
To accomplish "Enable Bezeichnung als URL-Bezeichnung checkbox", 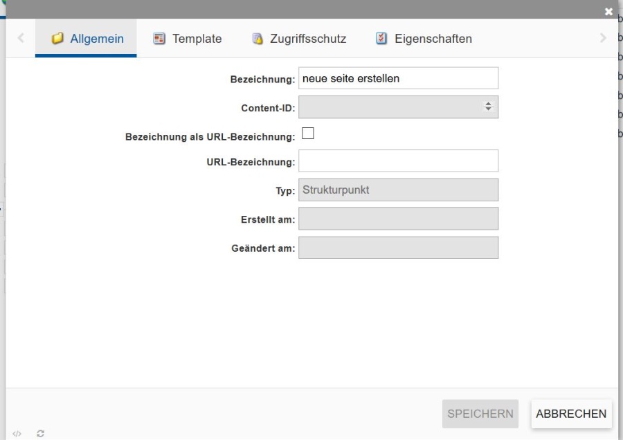I will tap(308, 134).
